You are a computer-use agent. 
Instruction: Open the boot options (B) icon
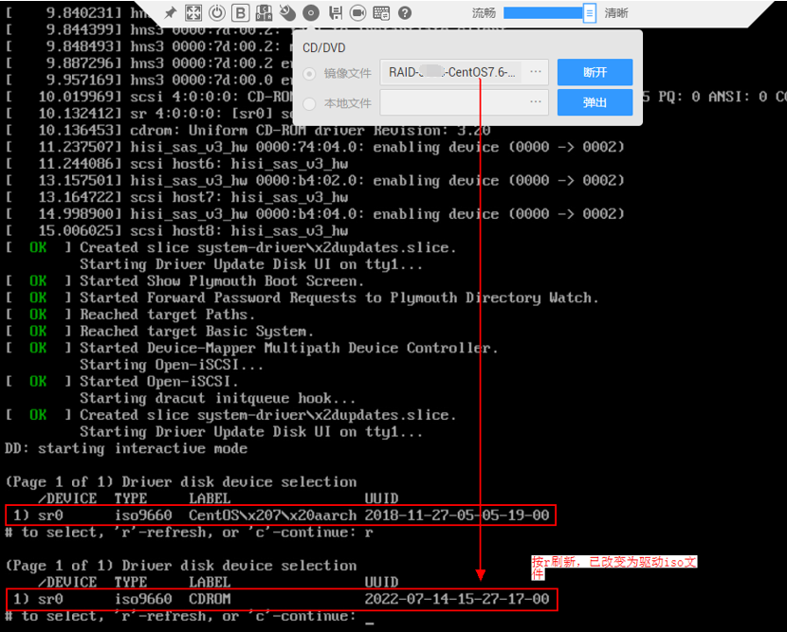[241, 13]
